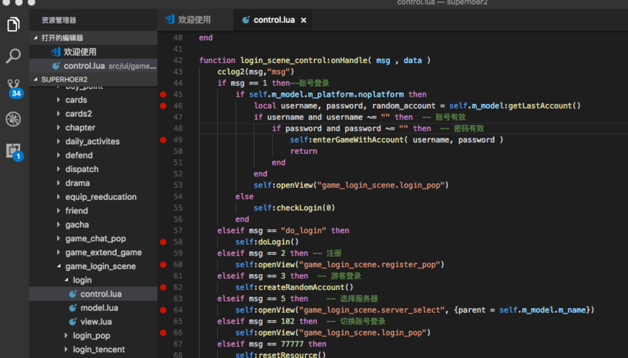Viewport: 628px width, 358px height.
Task: Expand the daily_activites folder
Action: pos(93,142)
